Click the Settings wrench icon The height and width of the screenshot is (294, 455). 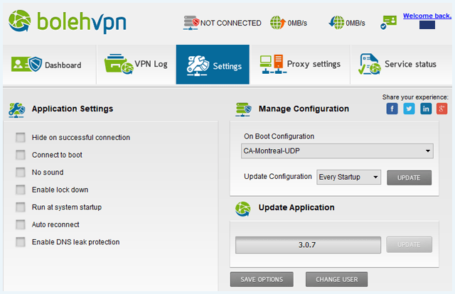(198, 65)
